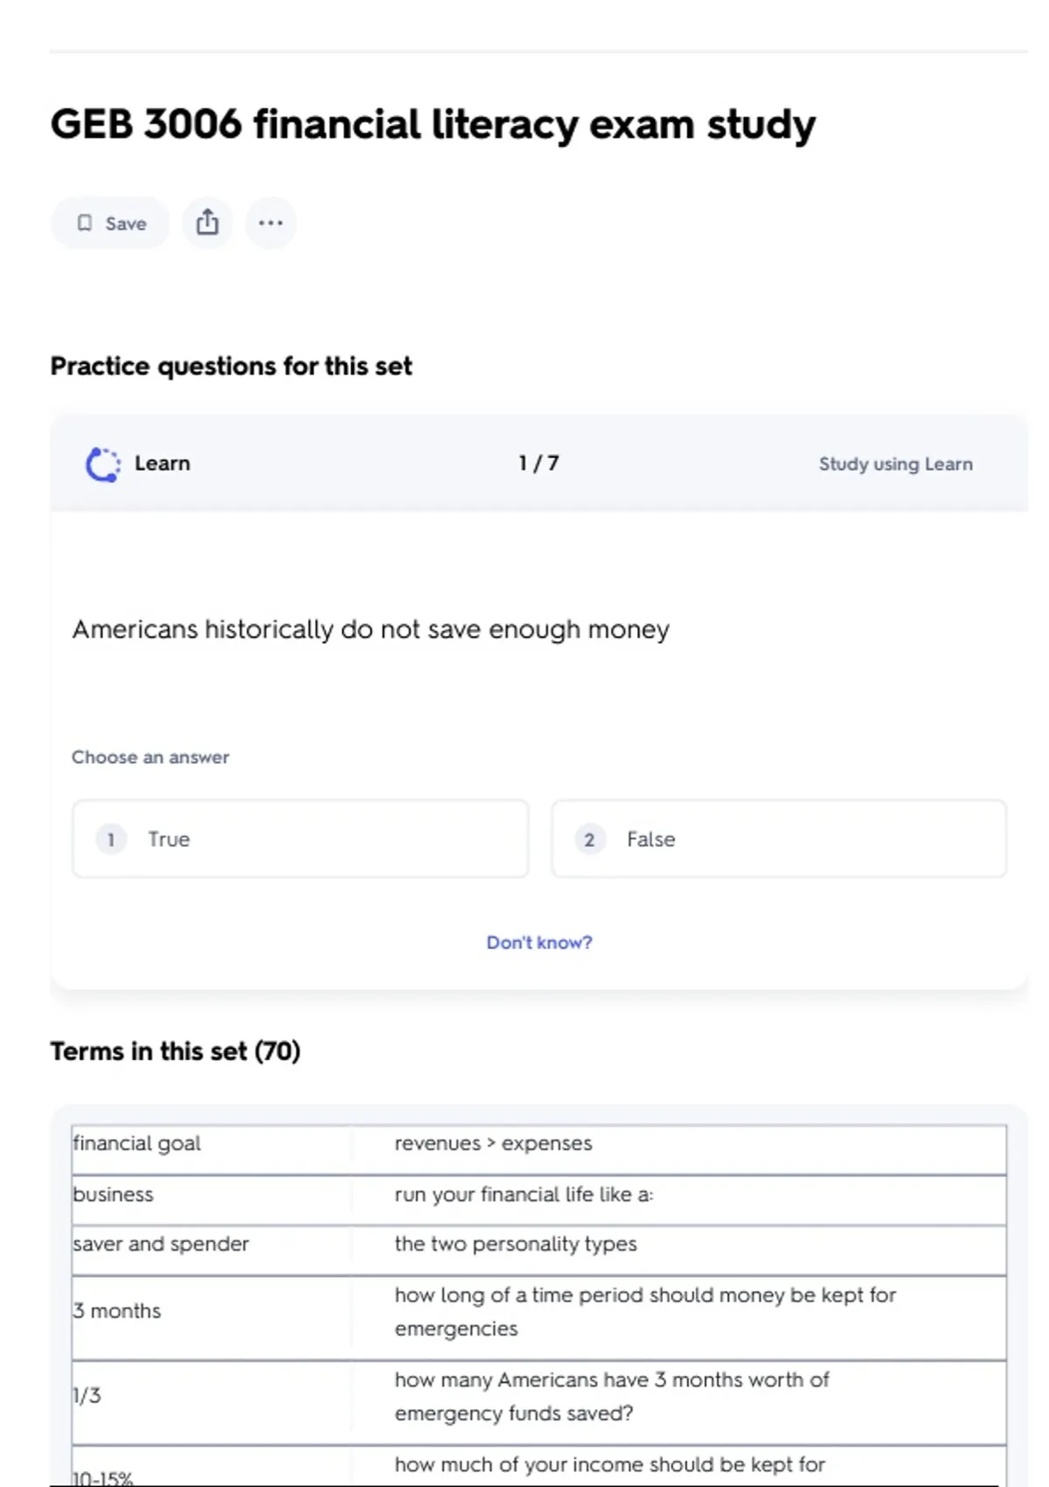
Task: Click the 'revenues > expenses' definition
Action: click(x=493, y=1144)
